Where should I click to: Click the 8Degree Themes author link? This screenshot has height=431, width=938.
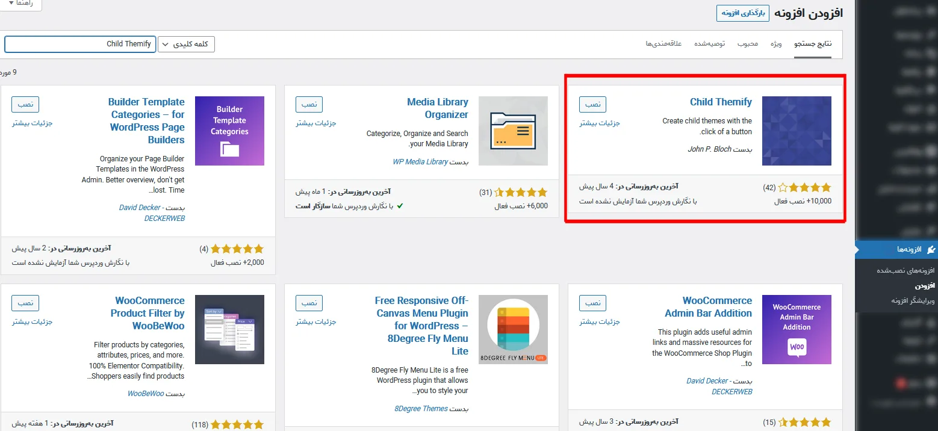(421, 409)
